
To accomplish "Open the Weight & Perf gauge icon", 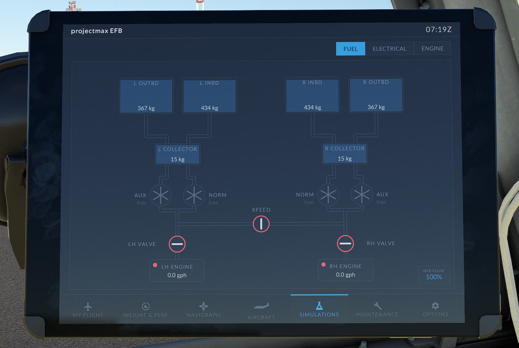I will (146, 306).
